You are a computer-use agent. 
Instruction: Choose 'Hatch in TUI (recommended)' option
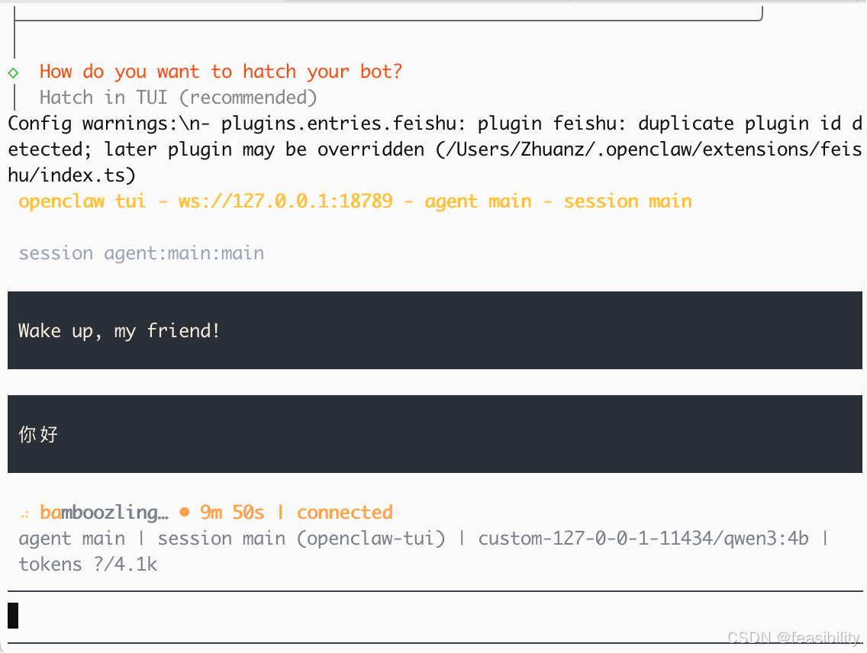(178, 98)
